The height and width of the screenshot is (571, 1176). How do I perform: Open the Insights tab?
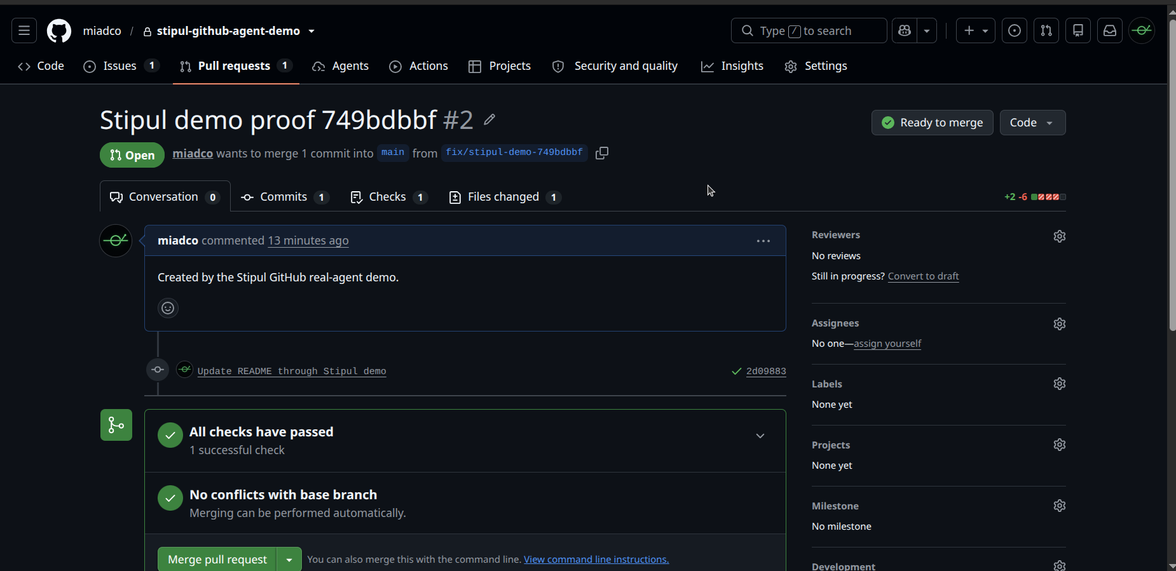pos(732,66)
